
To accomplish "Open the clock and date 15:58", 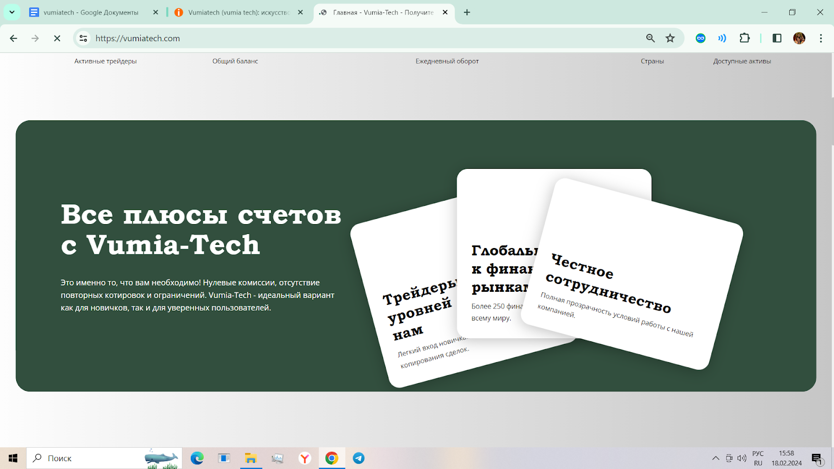I will (x=787, y=458).
